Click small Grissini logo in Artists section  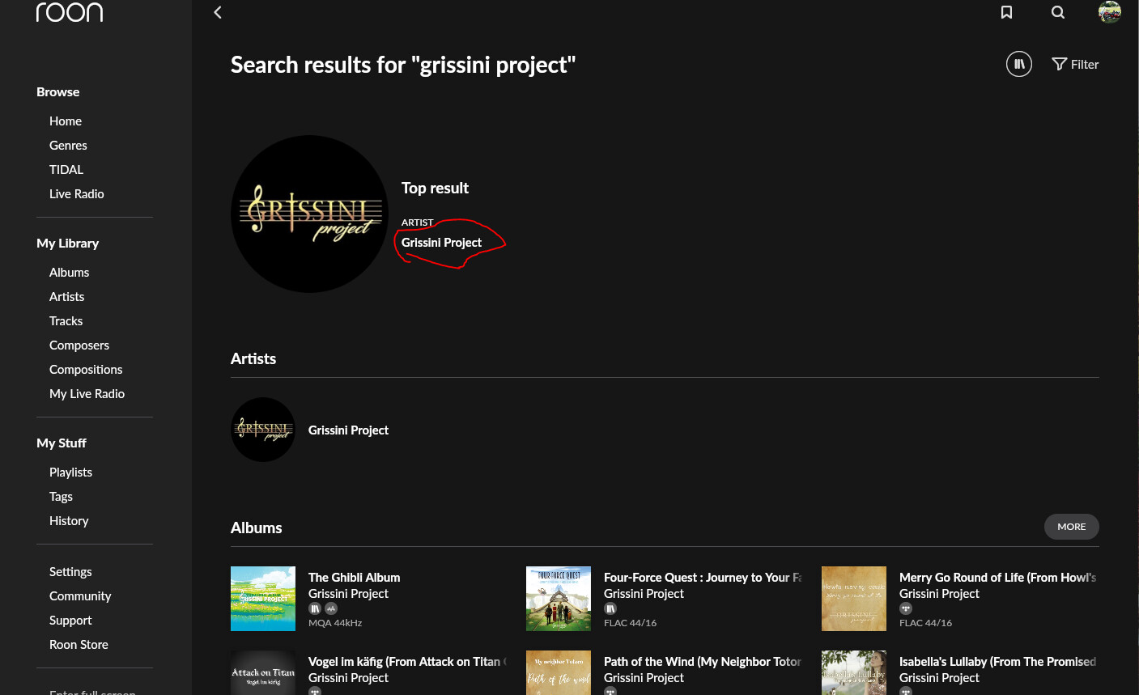point(263,430)
